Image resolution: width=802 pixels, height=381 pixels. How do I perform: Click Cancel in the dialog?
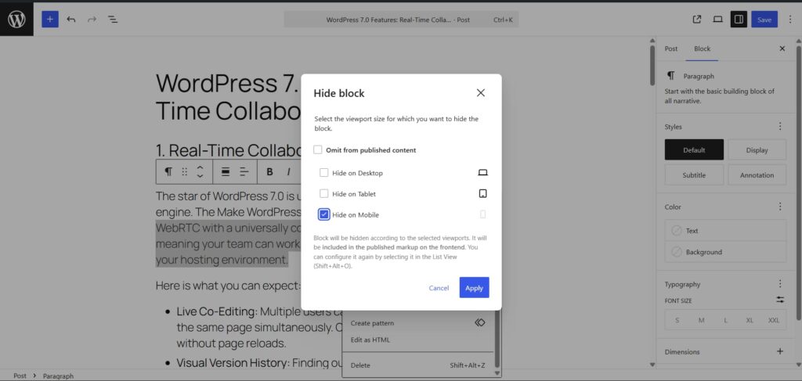(439, 288)
